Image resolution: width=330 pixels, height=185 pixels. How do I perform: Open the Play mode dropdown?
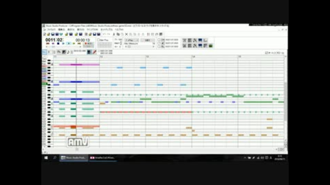[132, 40]
